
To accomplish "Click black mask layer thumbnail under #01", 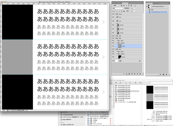I will click(120, 57).
